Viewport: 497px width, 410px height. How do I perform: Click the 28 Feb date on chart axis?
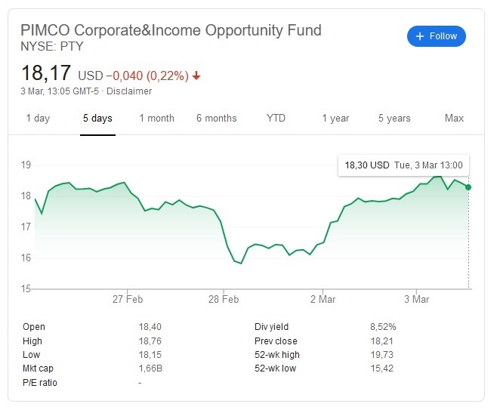point(224,299)
